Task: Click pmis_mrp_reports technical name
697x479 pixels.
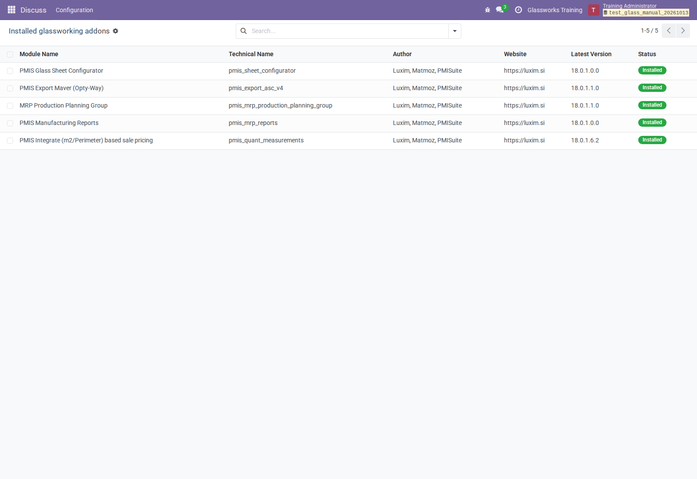Action: click(253, 123)
